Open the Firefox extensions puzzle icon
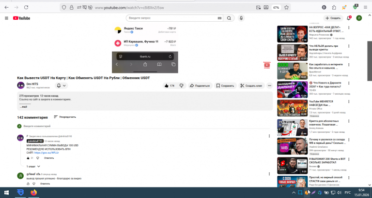The width and height of the screenshot is (372, 198). click(x=334, y=8)
